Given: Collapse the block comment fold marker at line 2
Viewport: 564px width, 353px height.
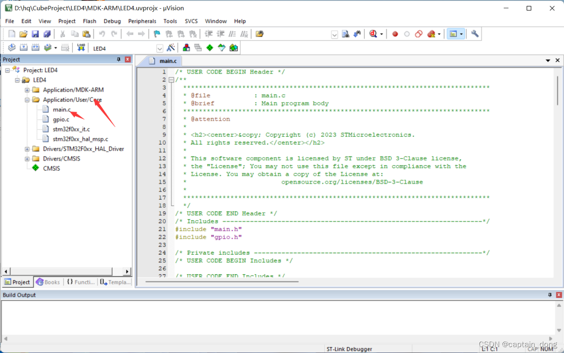Looking at the screenshot, I should click(x=171, y=80).
